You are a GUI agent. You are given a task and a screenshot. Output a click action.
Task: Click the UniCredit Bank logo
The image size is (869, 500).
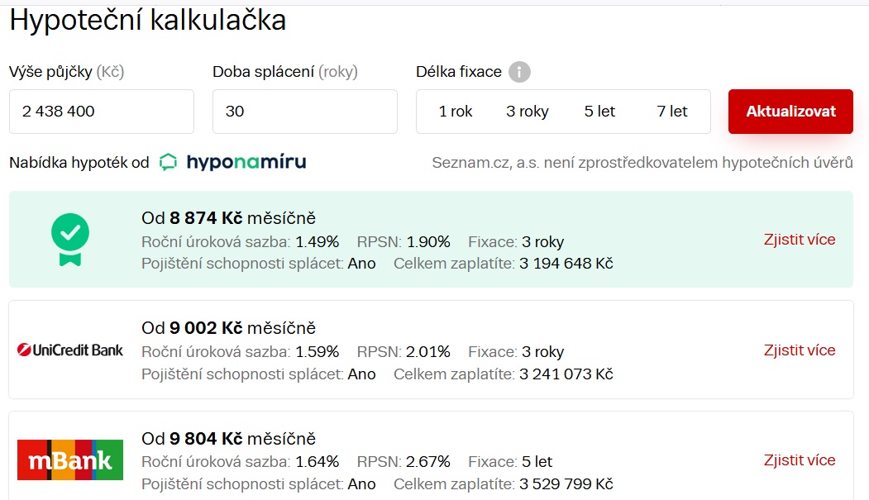click(70, 350)
